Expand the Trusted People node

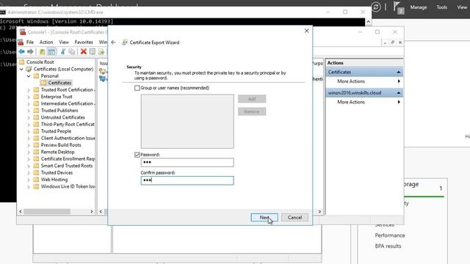click(29, 131)
